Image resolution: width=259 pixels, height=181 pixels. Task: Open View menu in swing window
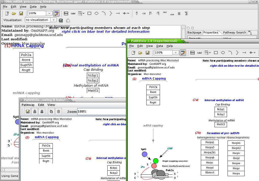pyautogui.click(x=51, y=105)
